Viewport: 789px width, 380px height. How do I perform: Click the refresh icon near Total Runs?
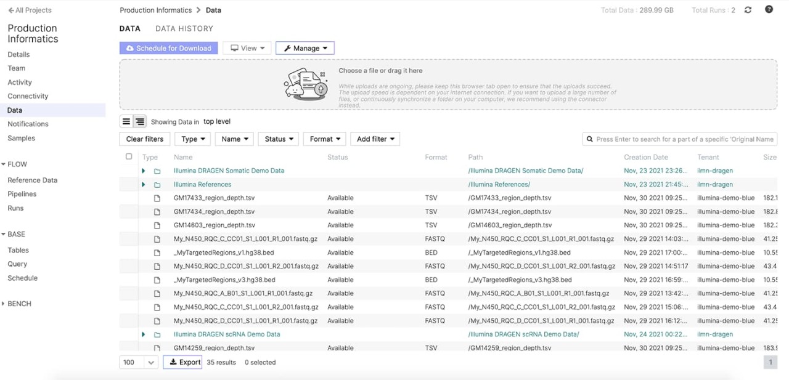747,10
